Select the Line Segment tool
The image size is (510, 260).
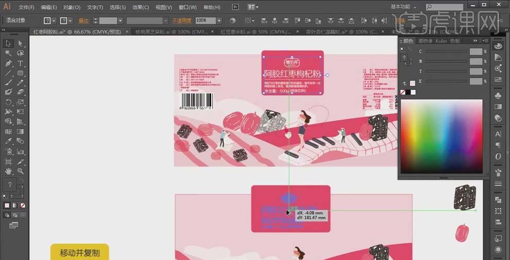pyautogui.click(x=8, y=73)
